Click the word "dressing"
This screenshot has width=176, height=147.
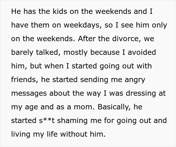141,93
